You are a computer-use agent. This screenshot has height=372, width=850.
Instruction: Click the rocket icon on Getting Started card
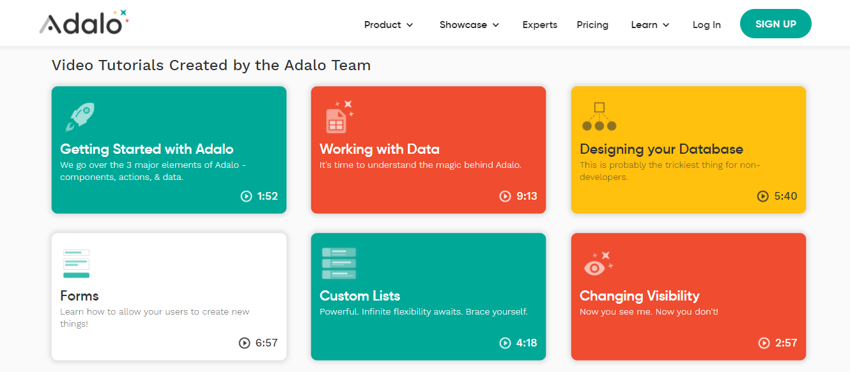[x=80, y=117]
